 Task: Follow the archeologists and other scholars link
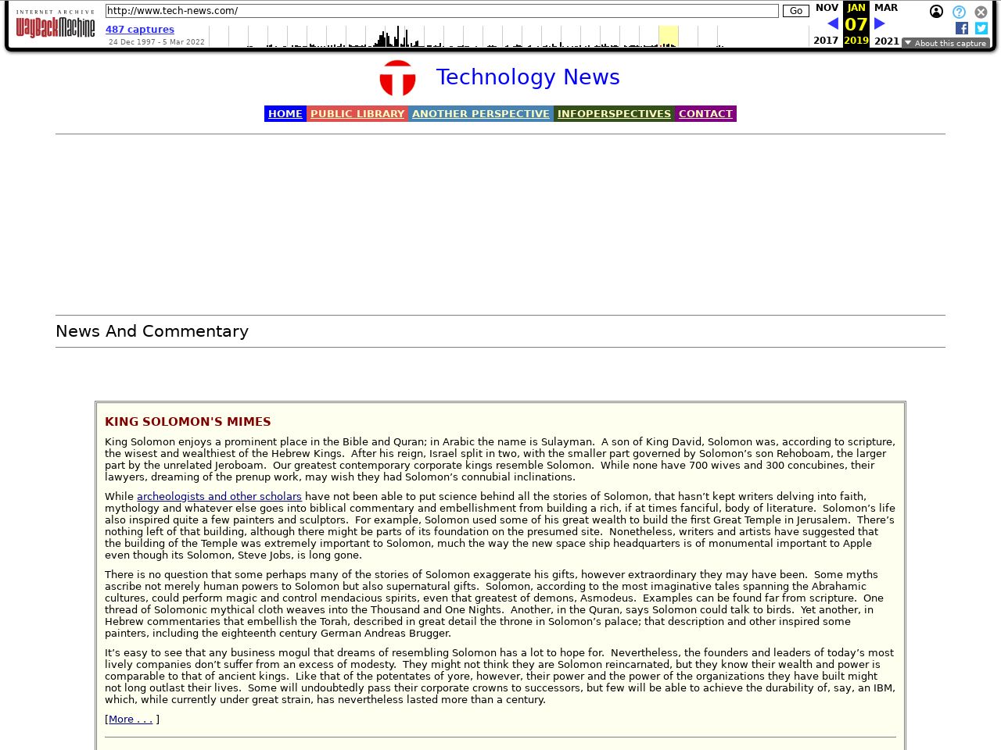pos(219,497)
